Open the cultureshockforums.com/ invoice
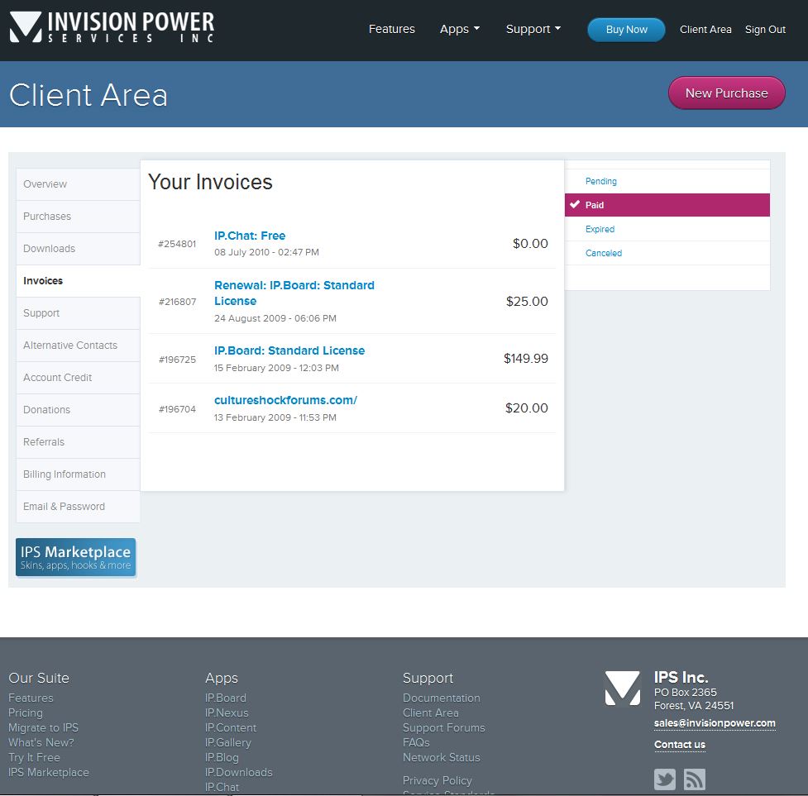808x796 pixels. [285, 400]
